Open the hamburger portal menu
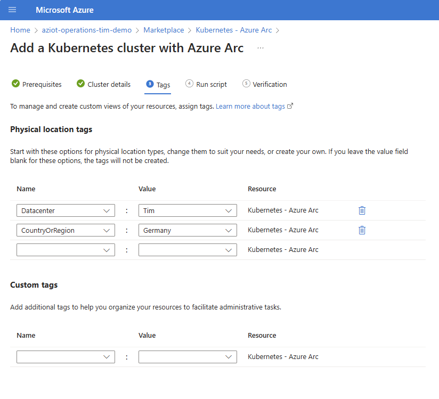439x399 pixels. (x=12, y=10)
